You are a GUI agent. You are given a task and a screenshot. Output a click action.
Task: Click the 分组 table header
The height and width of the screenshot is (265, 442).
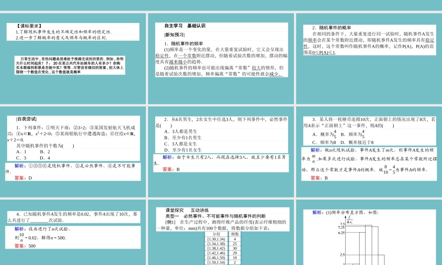point(216,234)
